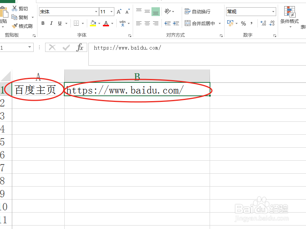Apply the yellow fill color bucket
Viewport: 306px width, 229px height.
point(93,23)
